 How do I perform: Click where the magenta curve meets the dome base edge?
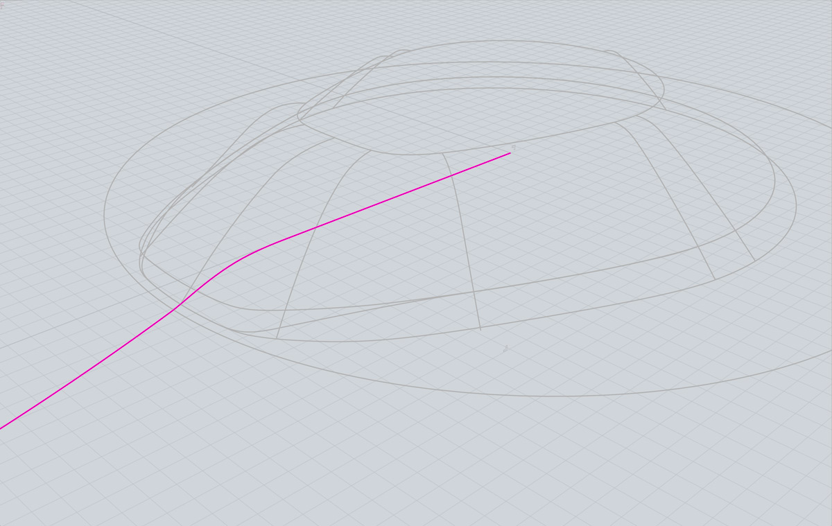[180, 305]
